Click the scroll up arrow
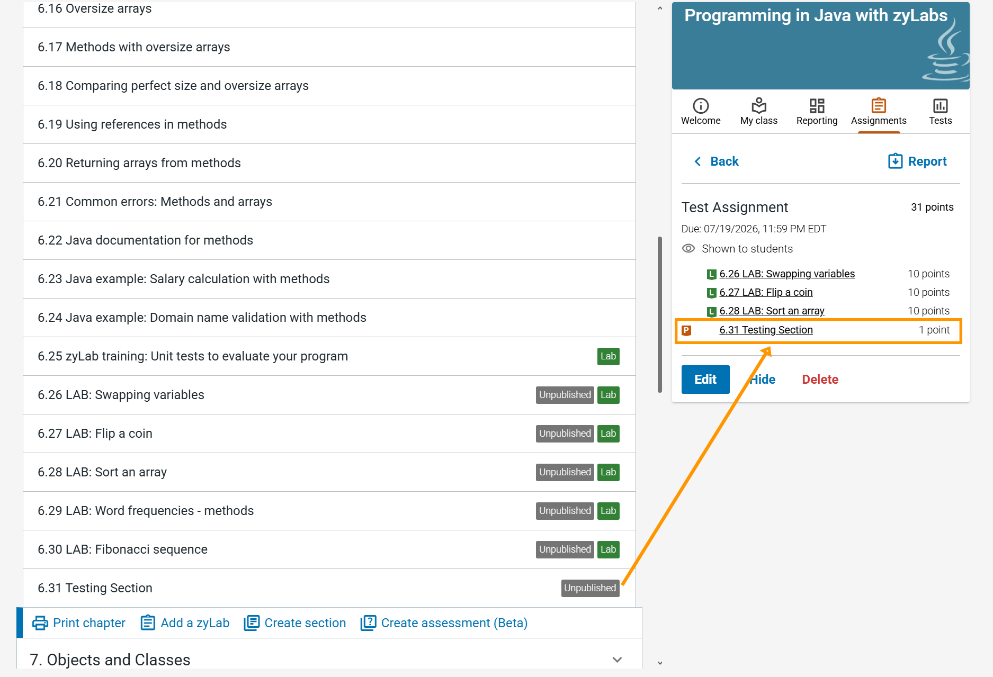This screenshot has height=677, width=993. [660, 8]
